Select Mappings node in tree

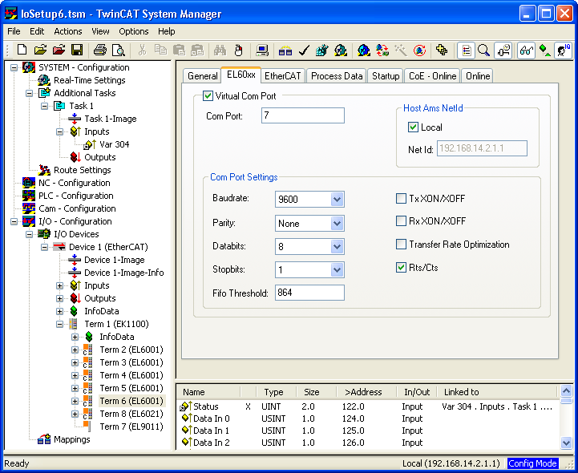click(72, 439)
